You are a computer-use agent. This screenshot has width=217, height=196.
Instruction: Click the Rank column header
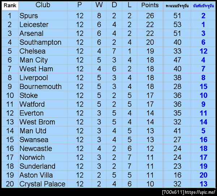pos(10,5)
